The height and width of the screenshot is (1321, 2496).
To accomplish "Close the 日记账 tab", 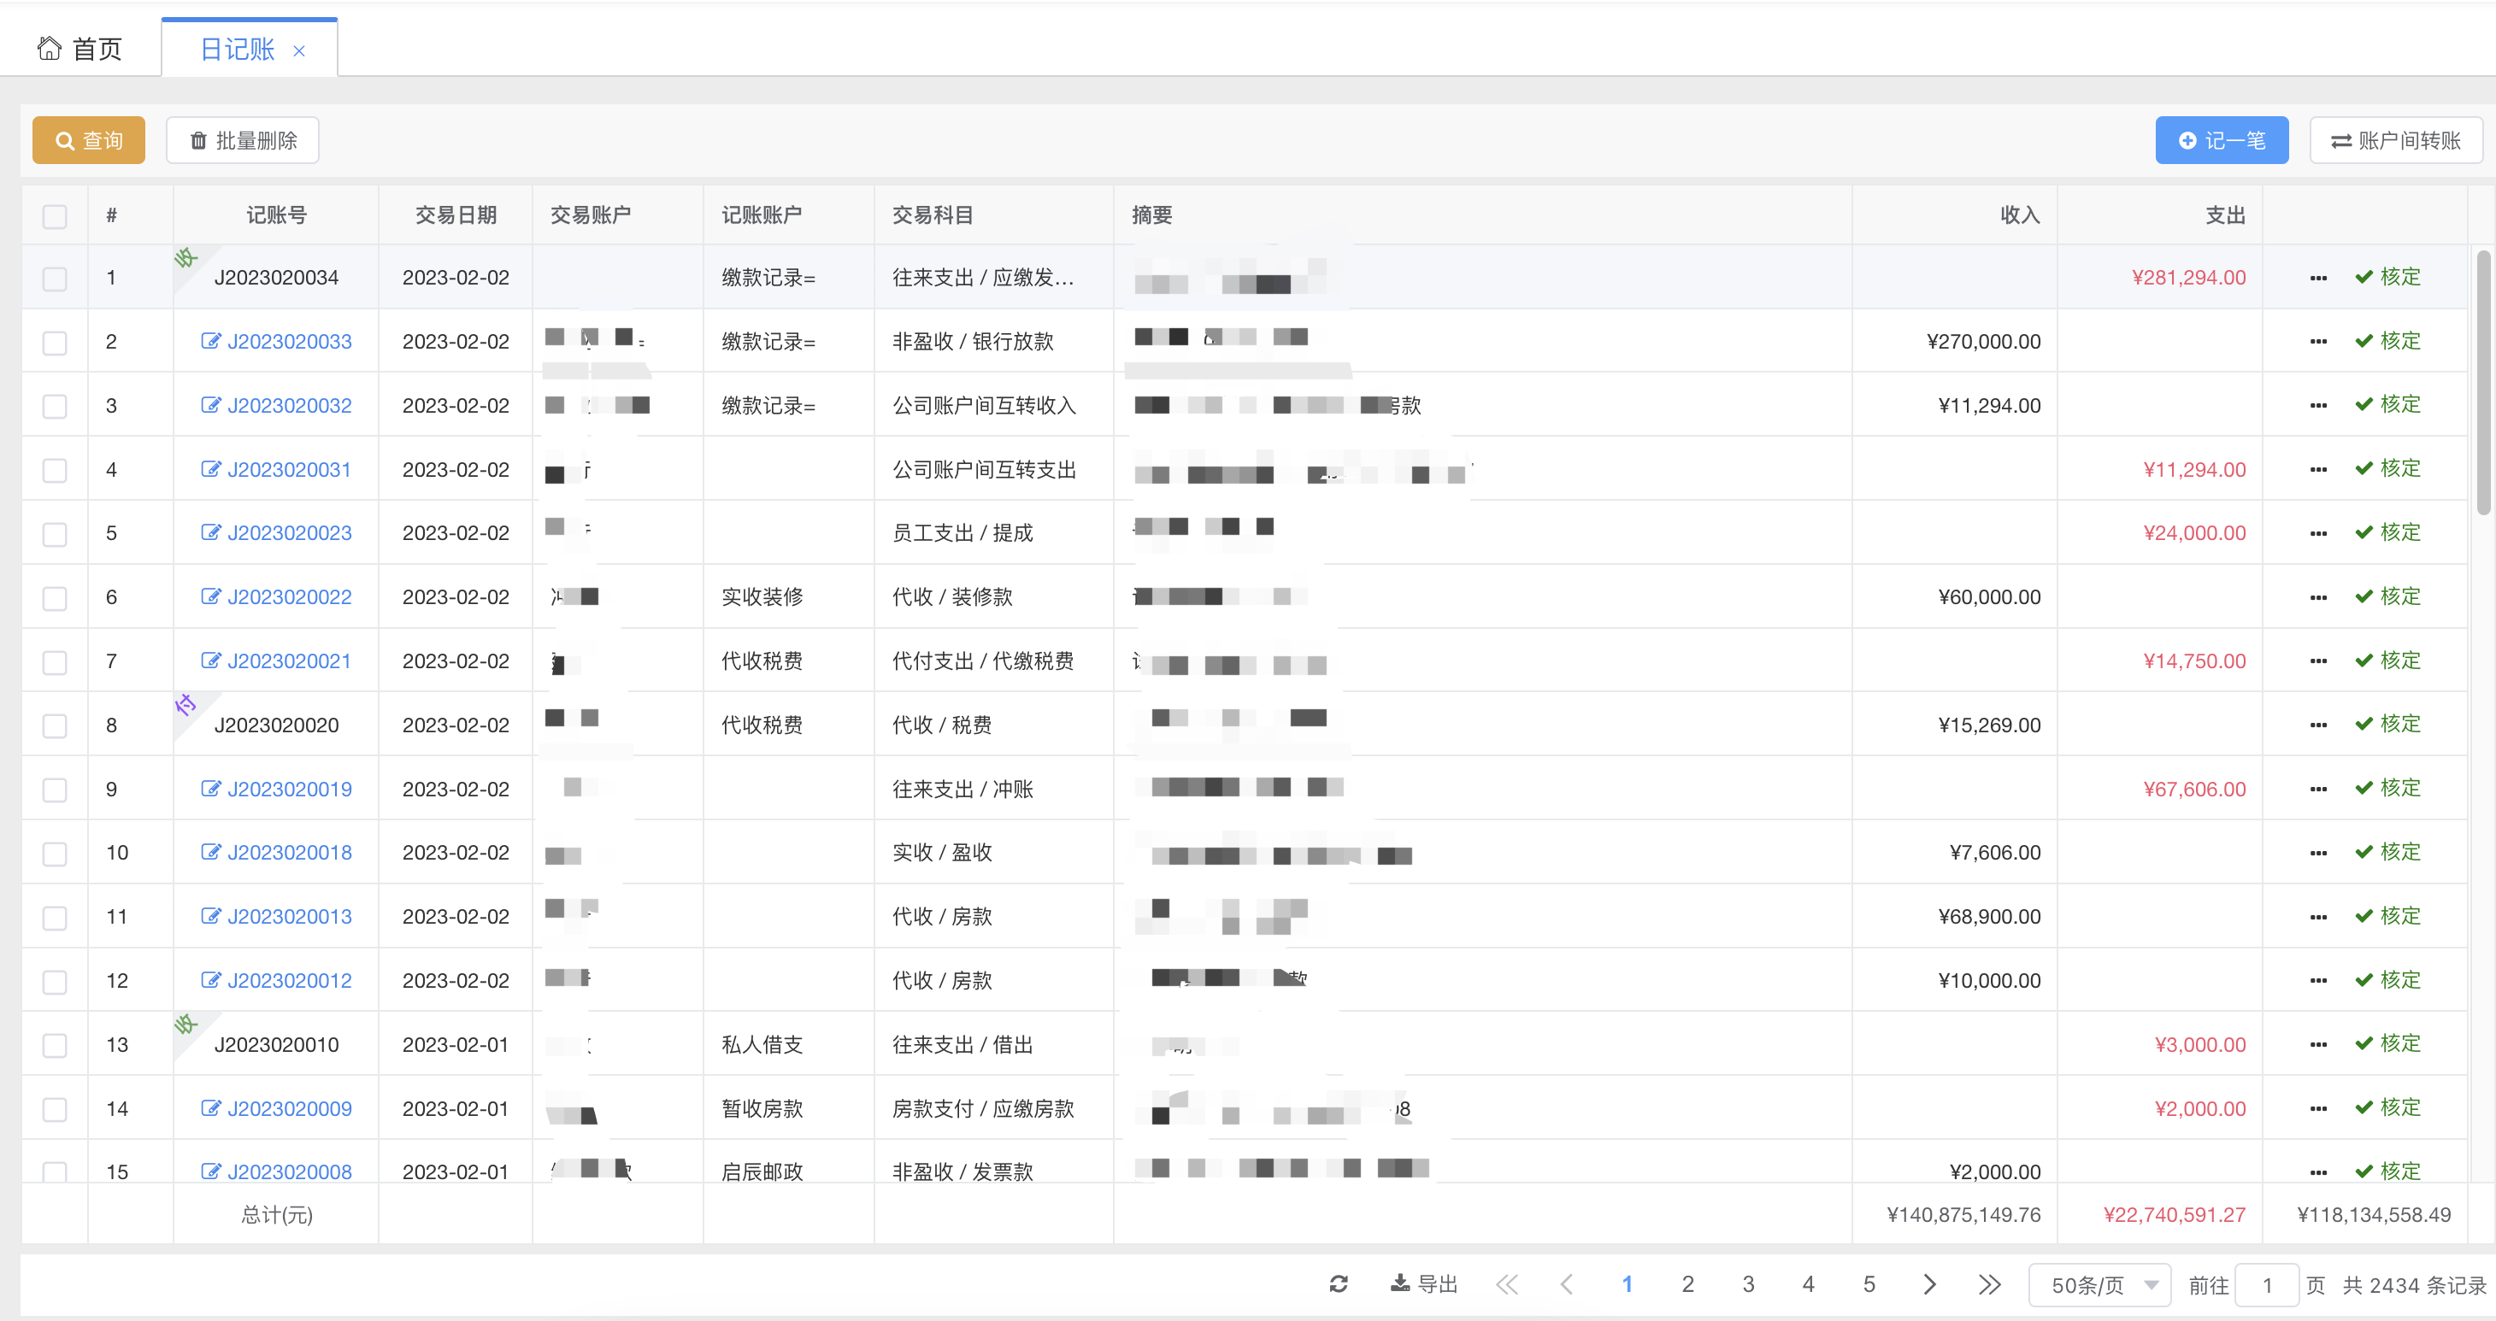I will pos(299,51).
